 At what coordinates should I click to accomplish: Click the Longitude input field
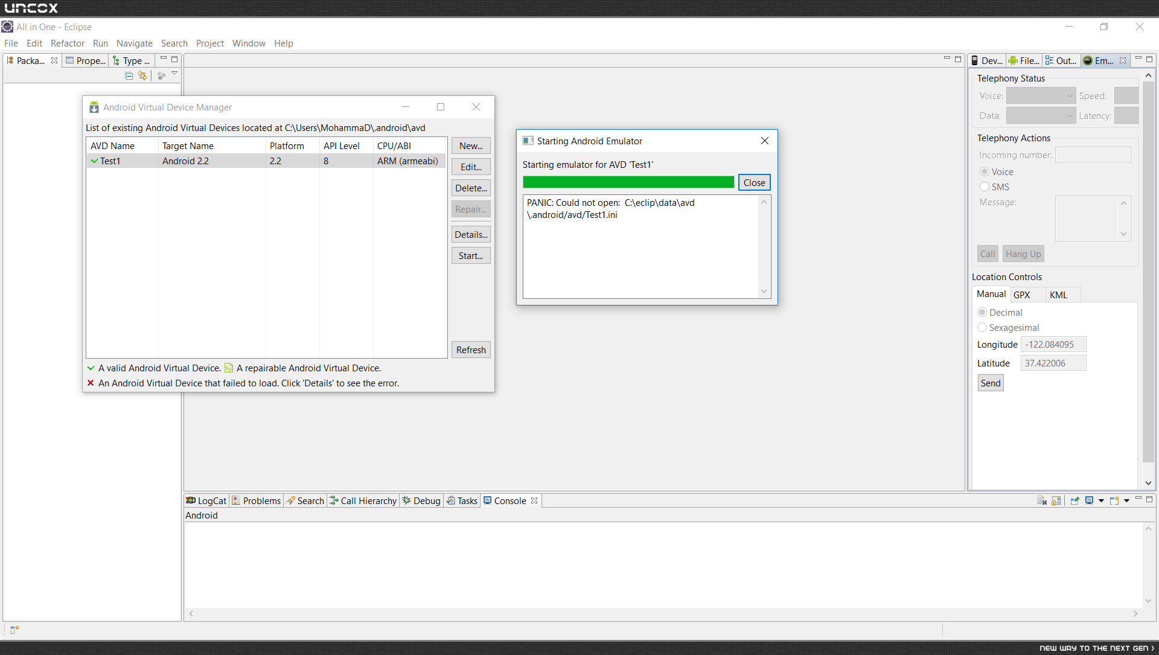[x=1053, y=344]
